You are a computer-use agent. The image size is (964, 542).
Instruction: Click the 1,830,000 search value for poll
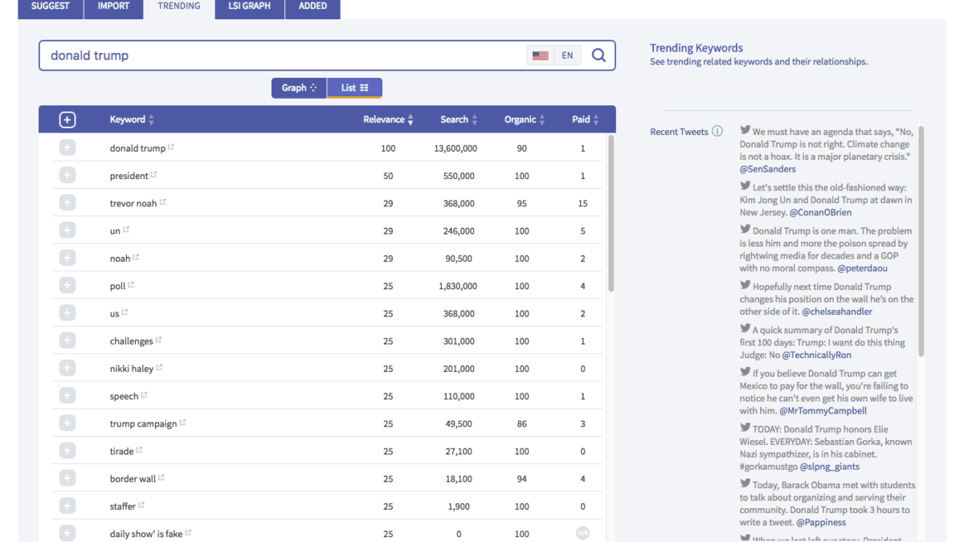click(x=458, y=286)
